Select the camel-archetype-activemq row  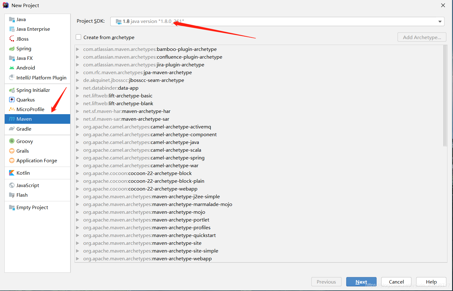[259, 127]
